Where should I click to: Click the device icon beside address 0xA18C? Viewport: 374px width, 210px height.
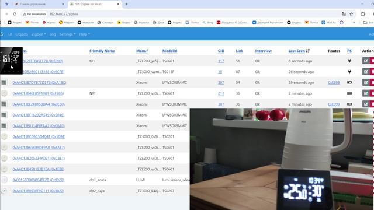pos(4,82)
